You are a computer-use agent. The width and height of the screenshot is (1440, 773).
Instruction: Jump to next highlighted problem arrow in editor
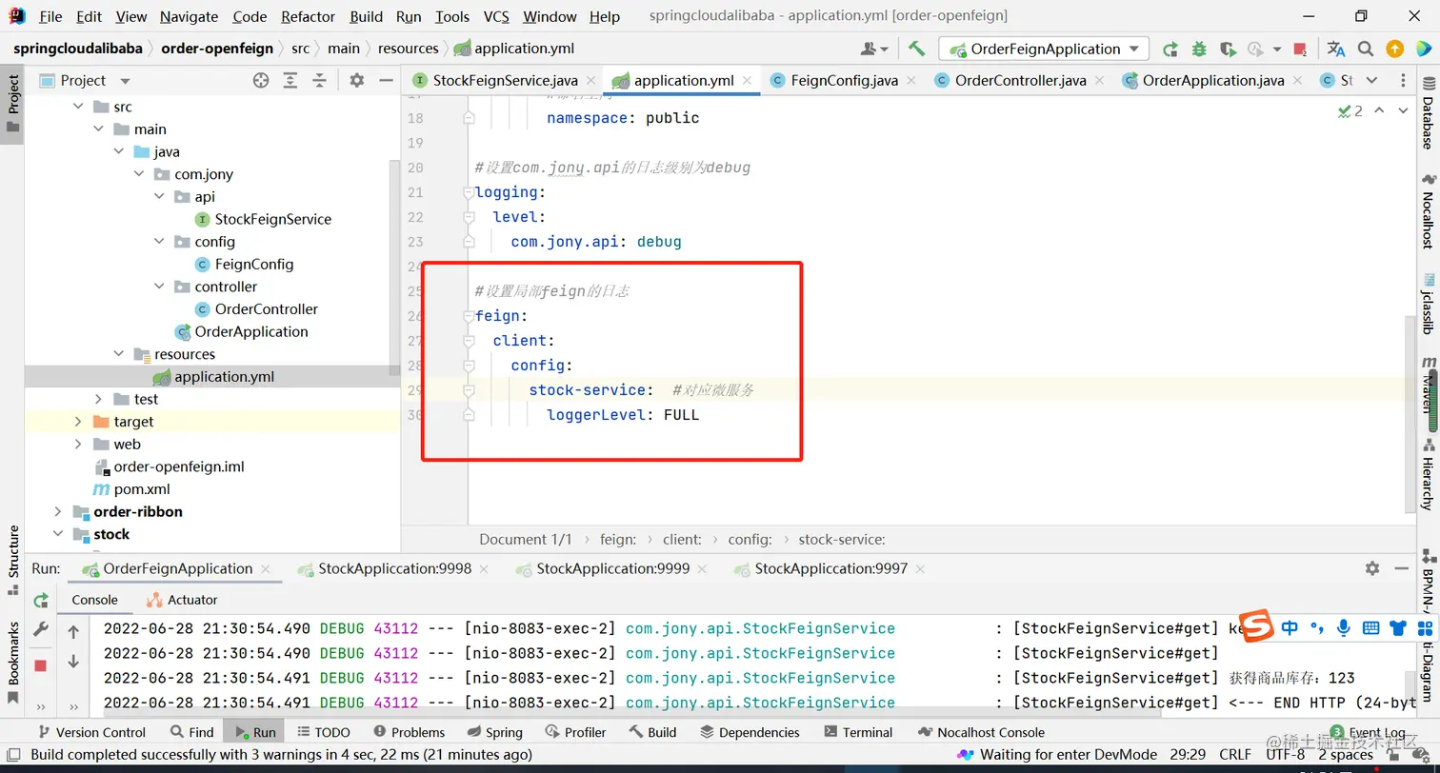(1403, 111)
